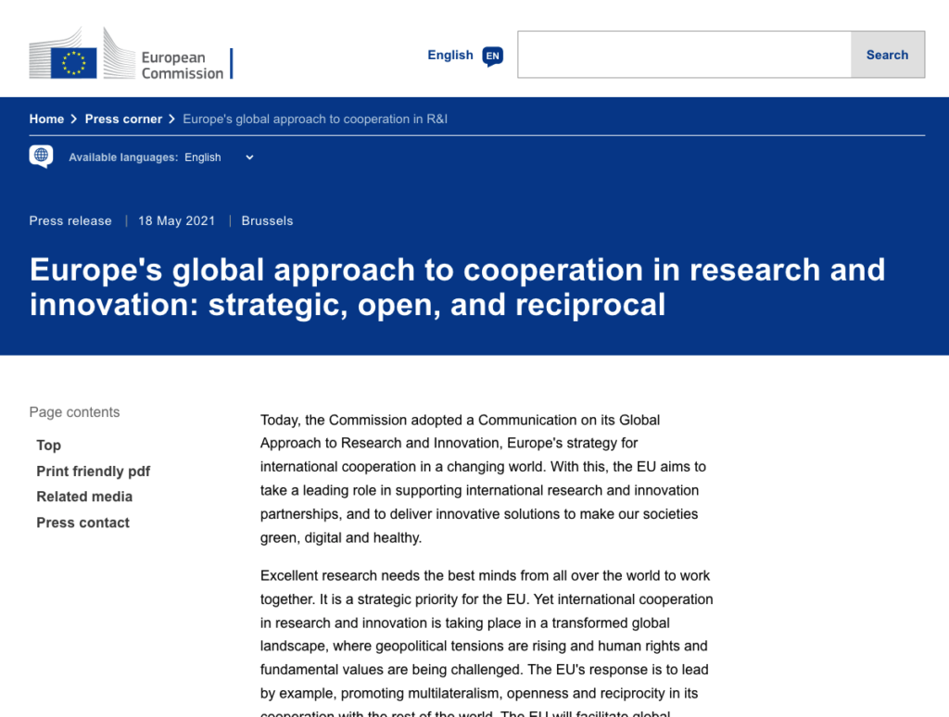
Task: Jump to Top in page contents
Action: [x=49, y=446]
